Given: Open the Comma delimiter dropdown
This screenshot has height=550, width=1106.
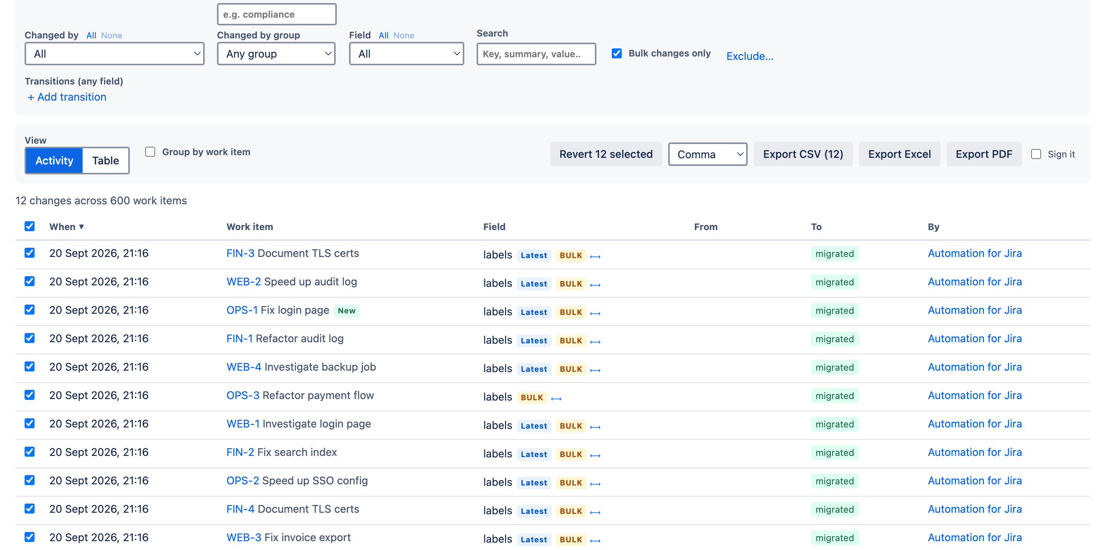Looking at the screenshot, I should click(707, 154).
